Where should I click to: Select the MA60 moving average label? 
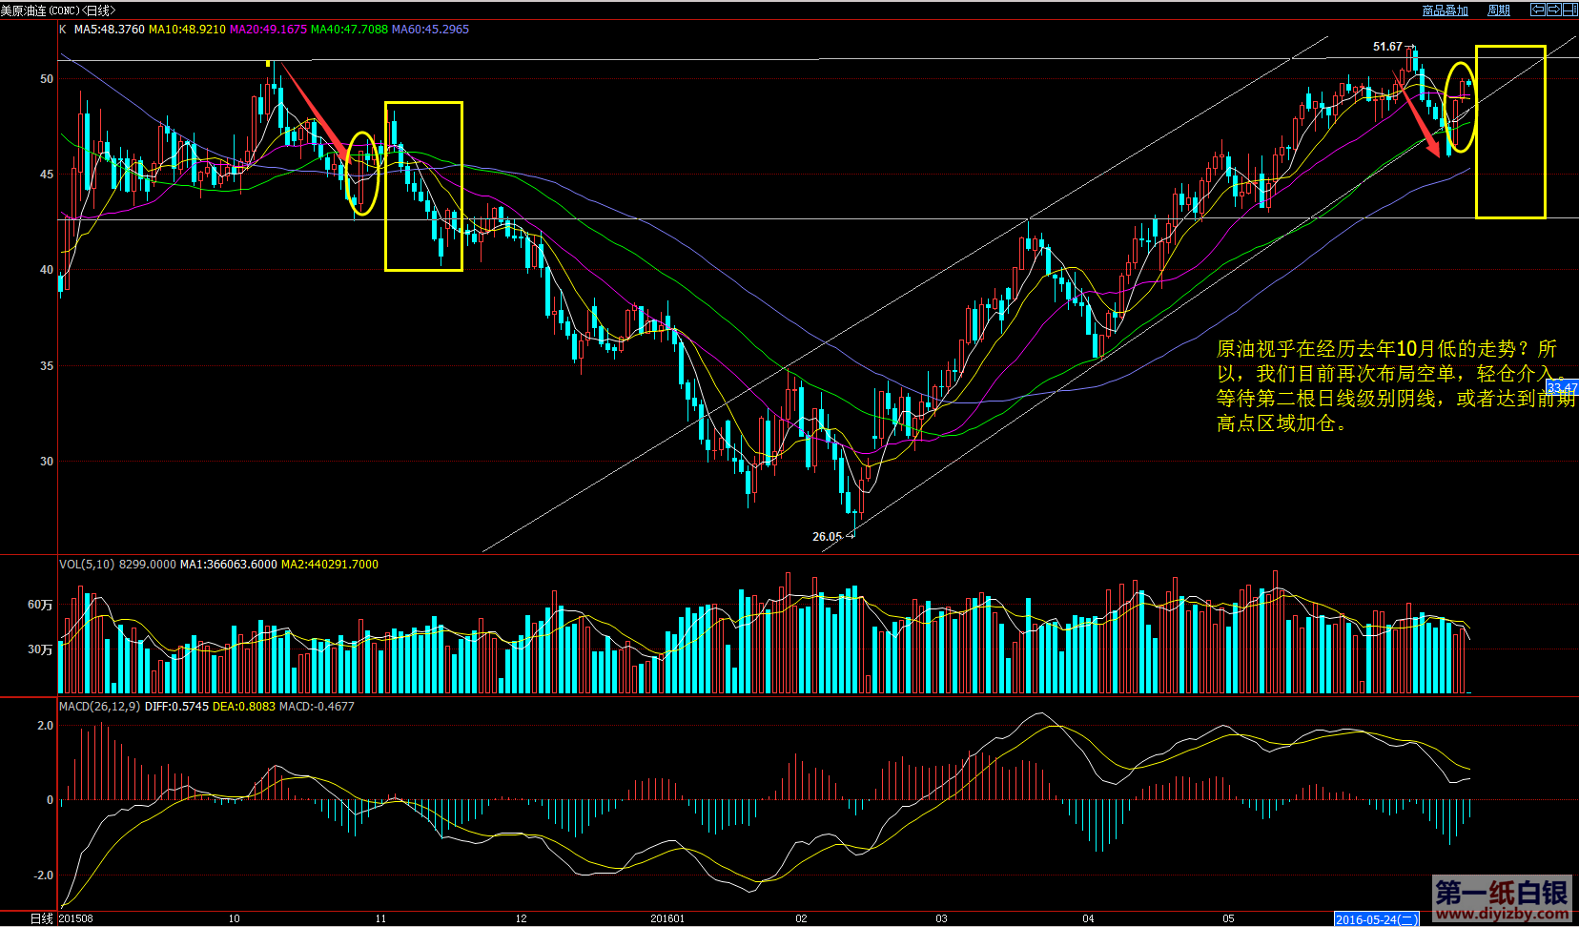tap(430, 30)
